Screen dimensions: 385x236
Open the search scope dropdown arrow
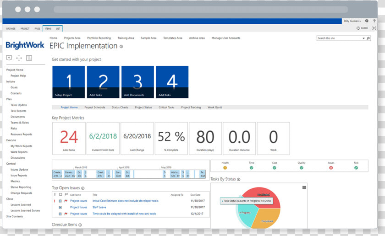(x=363, y=38)
